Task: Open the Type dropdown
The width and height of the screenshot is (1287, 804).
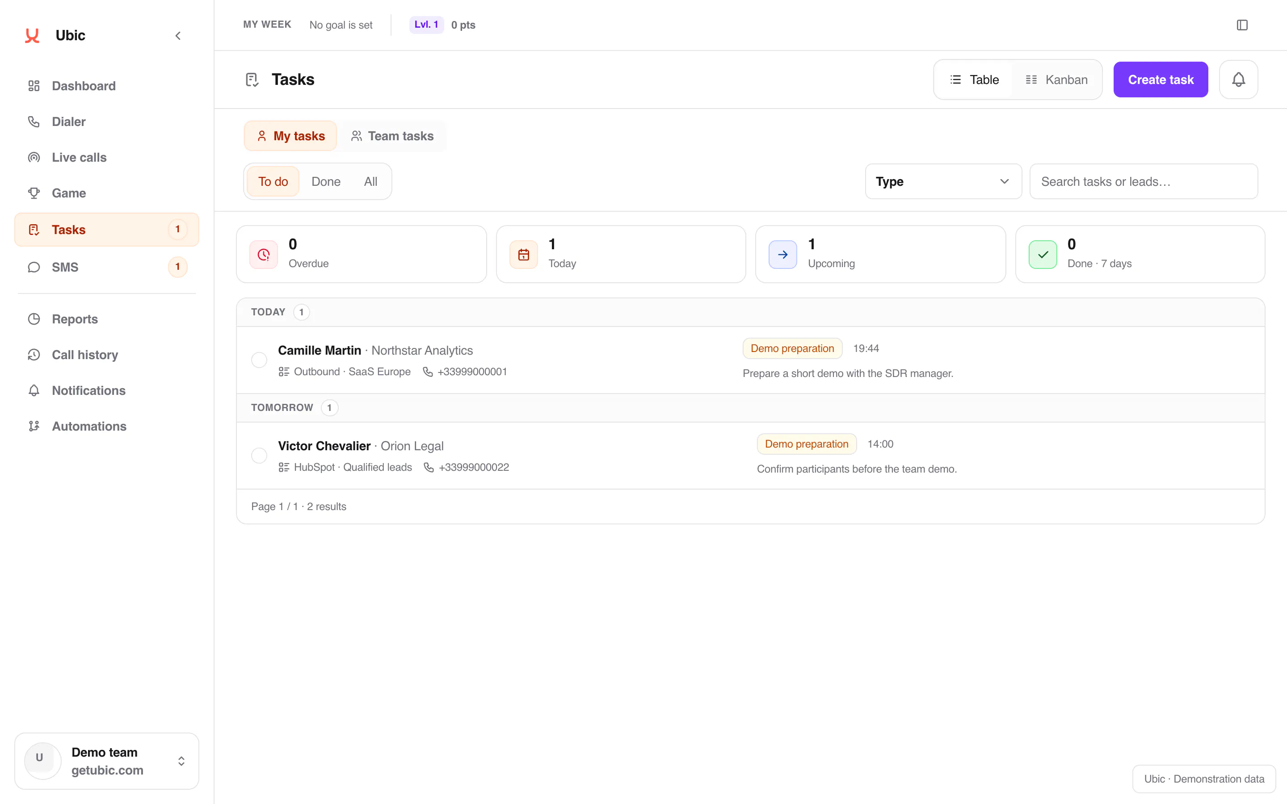Action: click(x=943, y=181)
